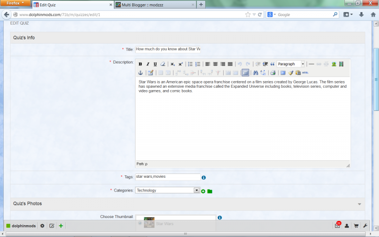Viewport: 379px width, 237px height.
Task: Click the Title input field
Action: [168, 49]
